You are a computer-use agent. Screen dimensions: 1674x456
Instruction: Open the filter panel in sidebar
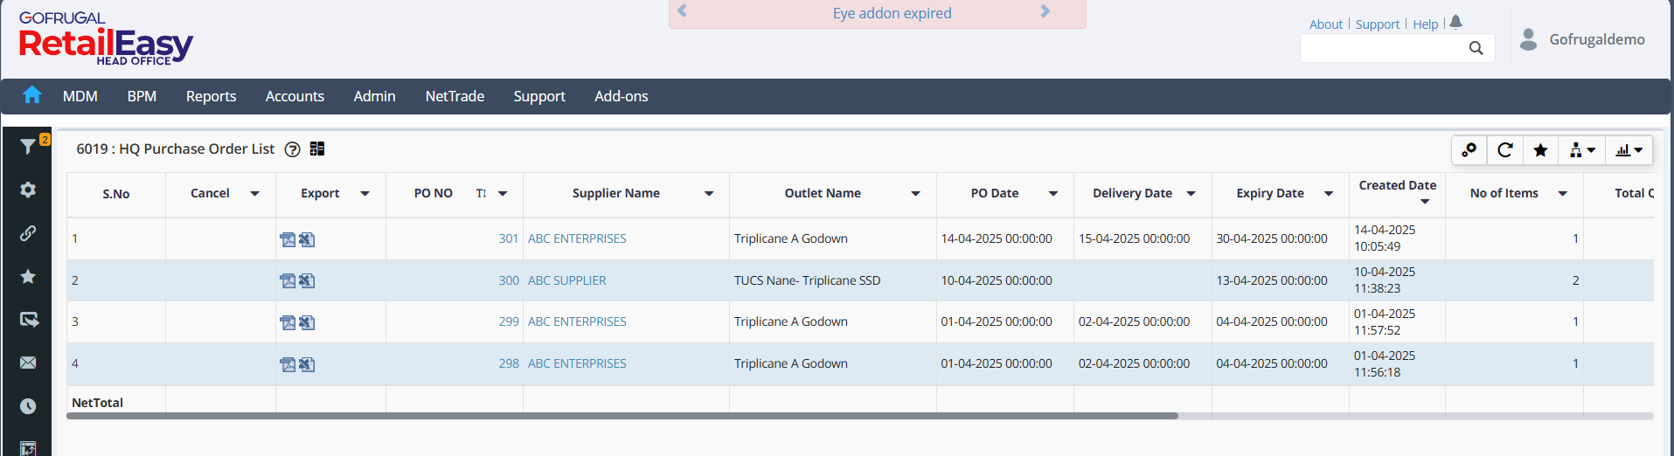(x=28, y=147)
